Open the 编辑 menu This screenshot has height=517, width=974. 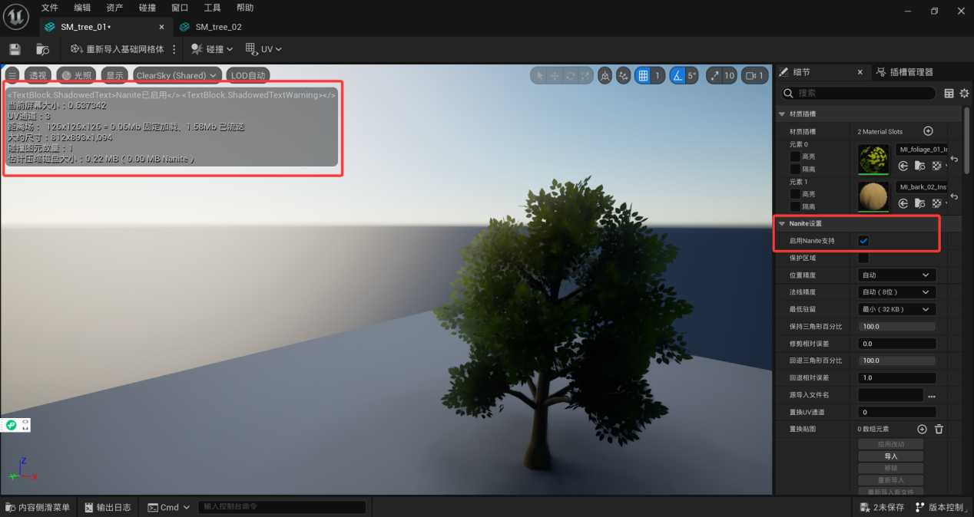(x=82, y=8)
